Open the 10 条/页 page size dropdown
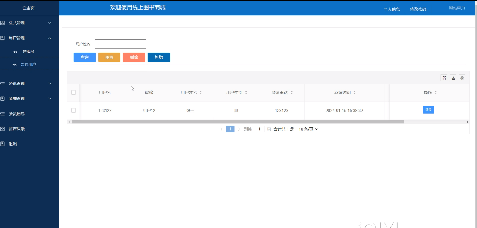The width and height of the screenshot is (477, 228). click(x=308, y=129)
